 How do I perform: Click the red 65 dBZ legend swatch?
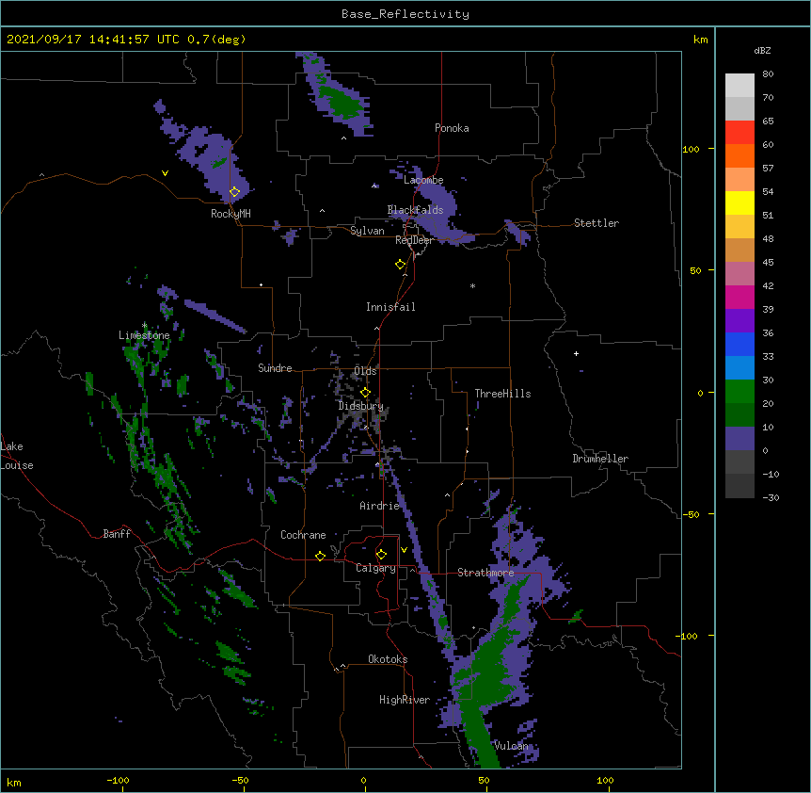739,132
